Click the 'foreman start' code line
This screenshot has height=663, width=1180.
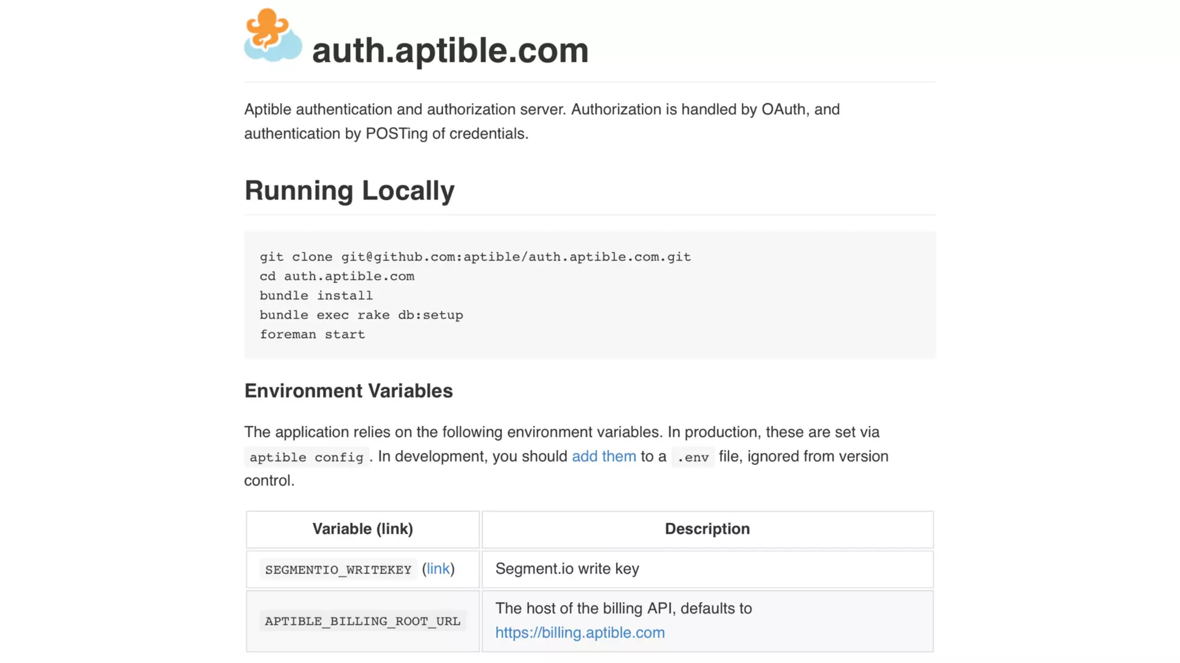tap(312, 334)
